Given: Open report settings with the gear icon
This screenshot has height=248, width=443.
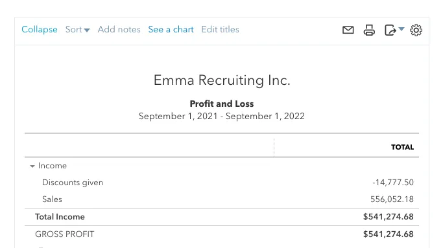Looking at the screenshot, I should pyautogui.click(x=416, y=30).
